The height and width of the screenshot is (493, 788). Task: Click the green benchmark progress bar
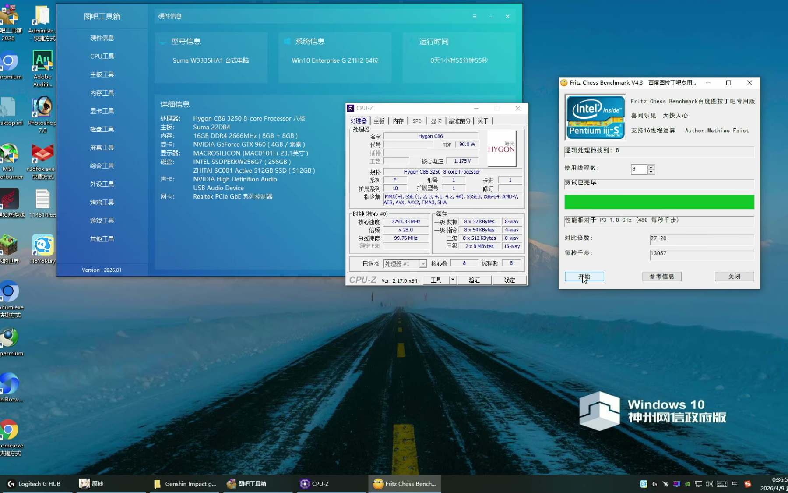[x=659, y=202]
